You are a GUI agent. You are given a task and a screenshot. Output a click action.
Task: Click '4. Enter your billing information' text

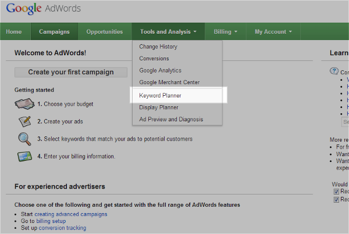pyautogui.click(x=76, y=156)
